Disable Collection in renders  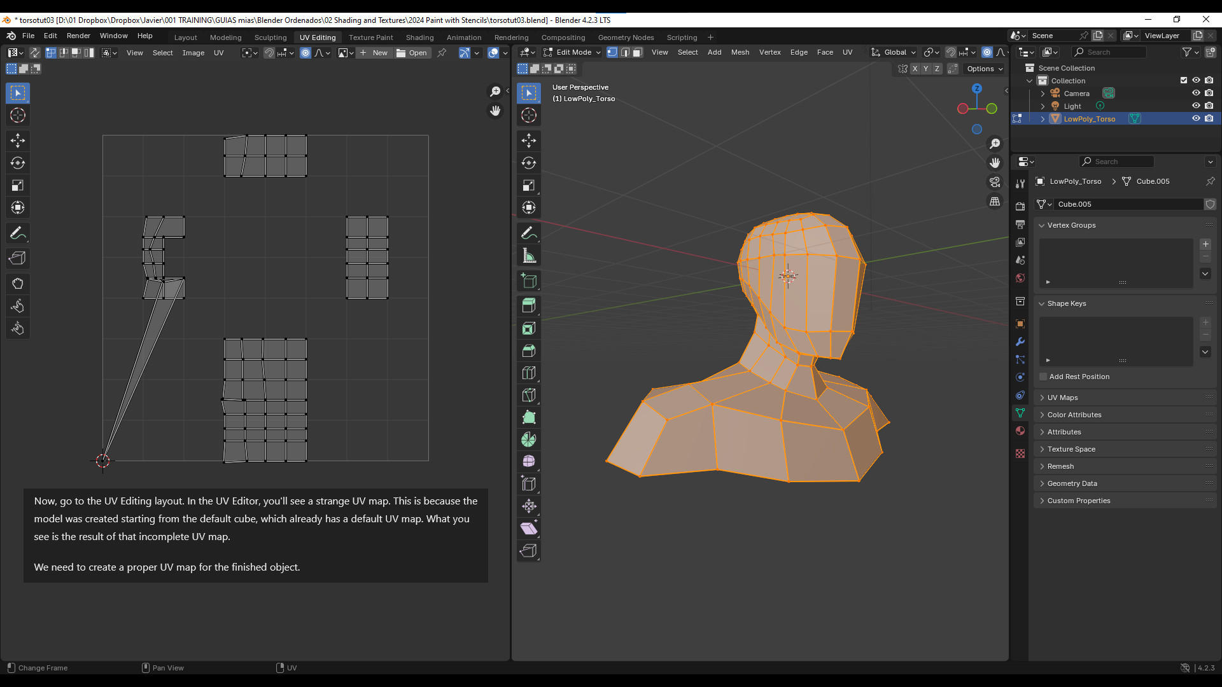coord(1209,80)
